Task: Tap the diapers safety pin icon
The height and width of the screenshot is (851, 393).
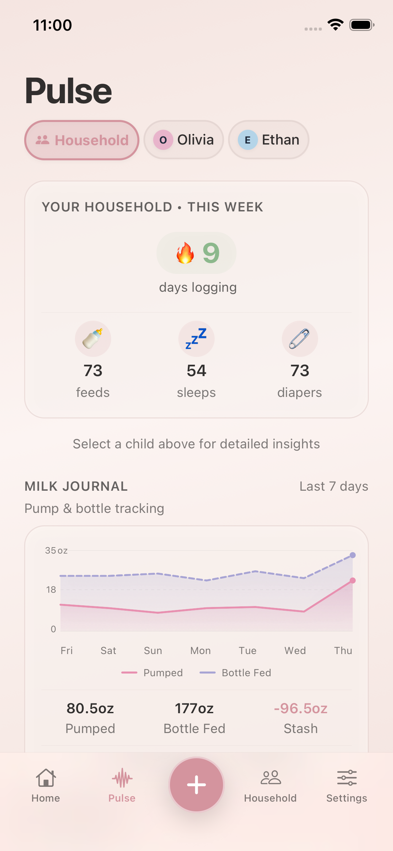Action: pyautogui.click(x=300, y=339)
